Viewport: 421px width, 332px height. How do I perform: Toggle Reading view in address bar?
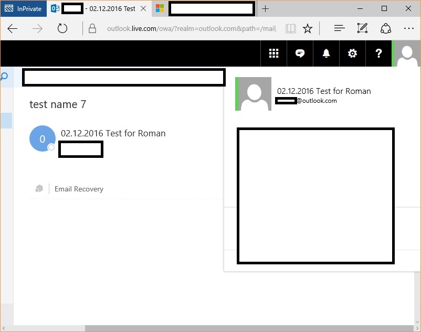point(290,28)
